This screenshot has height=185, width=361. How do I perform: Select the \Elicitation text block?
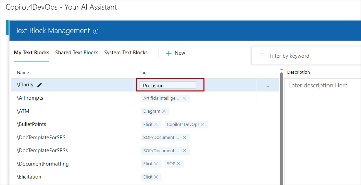coord(29,177)
